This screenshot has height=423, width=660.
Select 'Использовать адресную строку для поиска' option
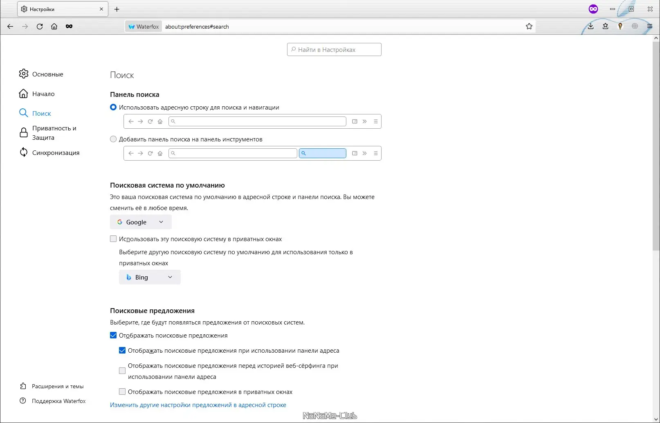click(x=113, y=107)
